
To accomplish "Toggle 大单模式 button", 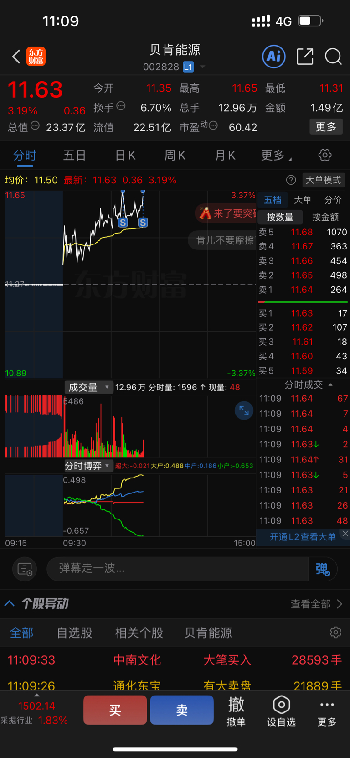I will [x=323, y=180].
